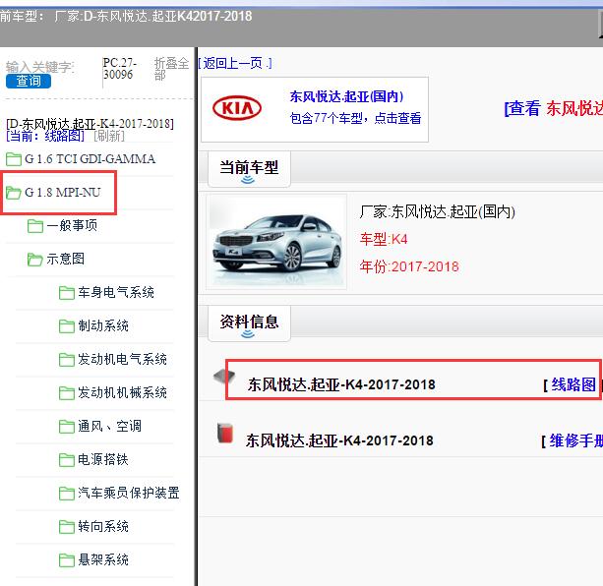Expand G 1.6 TCI GDI-GAMMA tree item
The image size is (603, 586).
coord(90,158)
